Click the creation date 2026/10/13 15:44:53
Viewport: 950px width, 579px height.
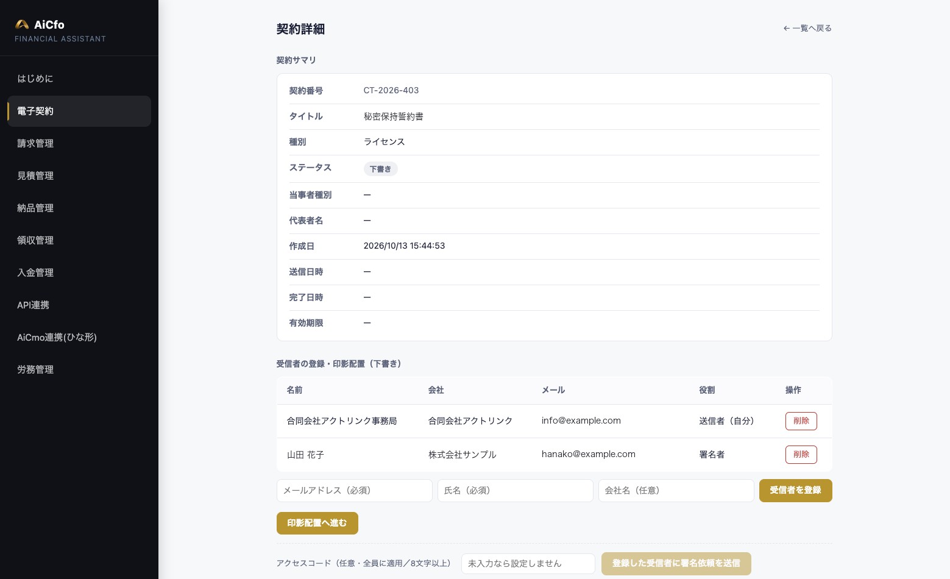pyautogui.click(x=404, y=246)
